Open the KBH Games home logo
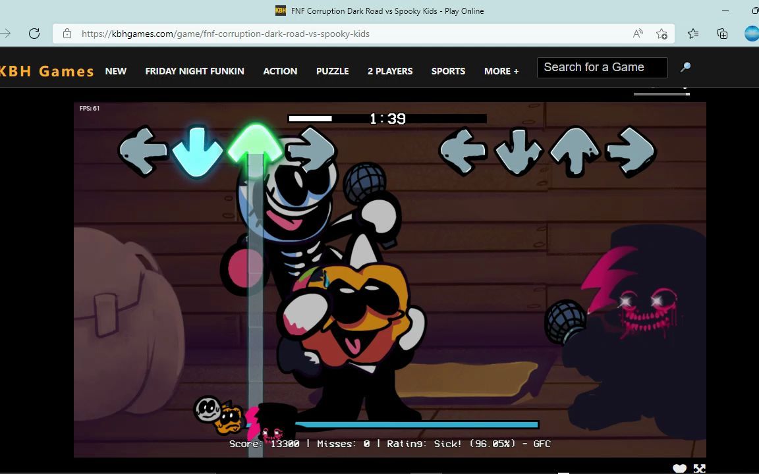Screen dimensions: 759x474 coord(47,71)
